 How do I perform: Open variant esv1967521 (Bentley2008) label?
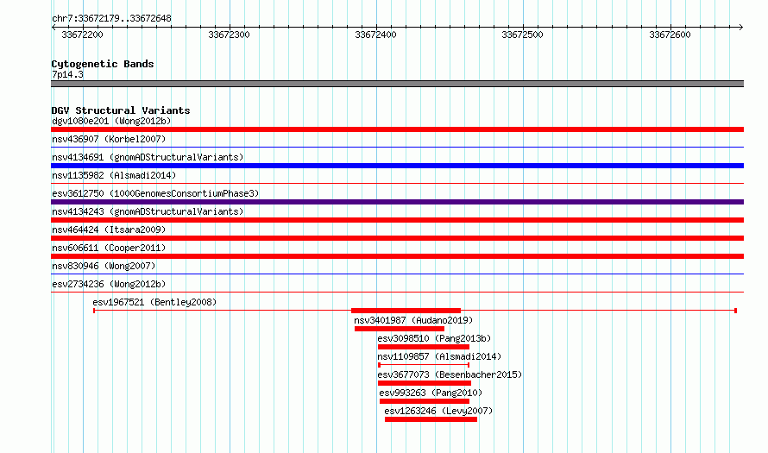pyautogui.click(x=154, y=302)
